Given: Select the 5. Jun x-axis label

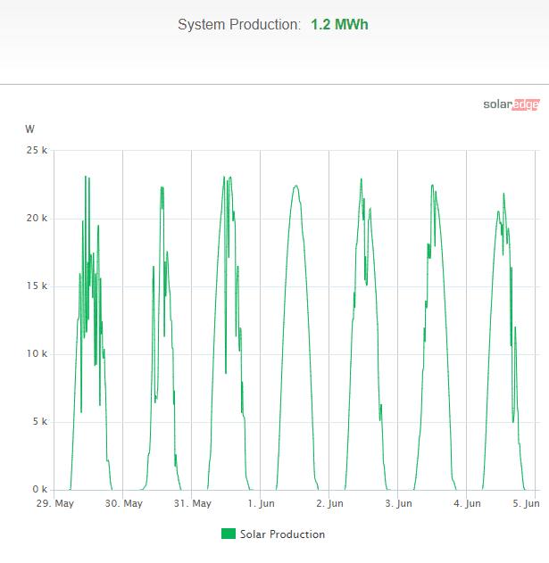Looking at the screenshot, I should point(526,504).
